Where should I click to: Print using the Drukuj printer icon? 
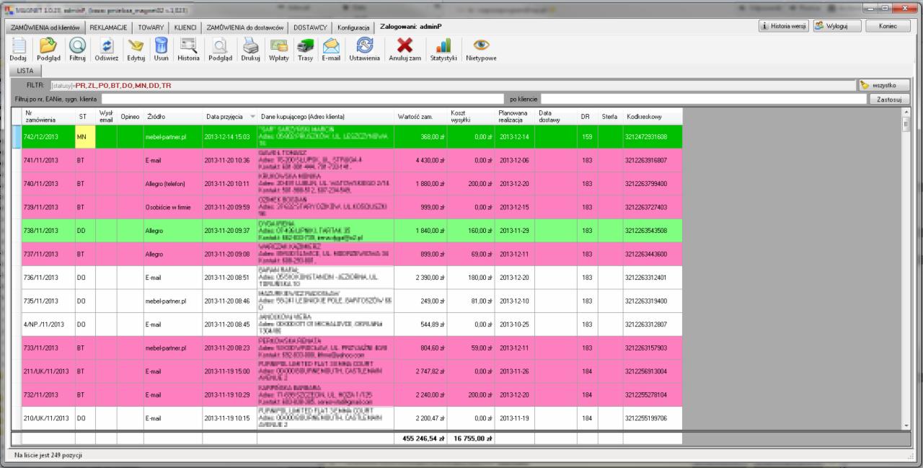click(250, 46)
